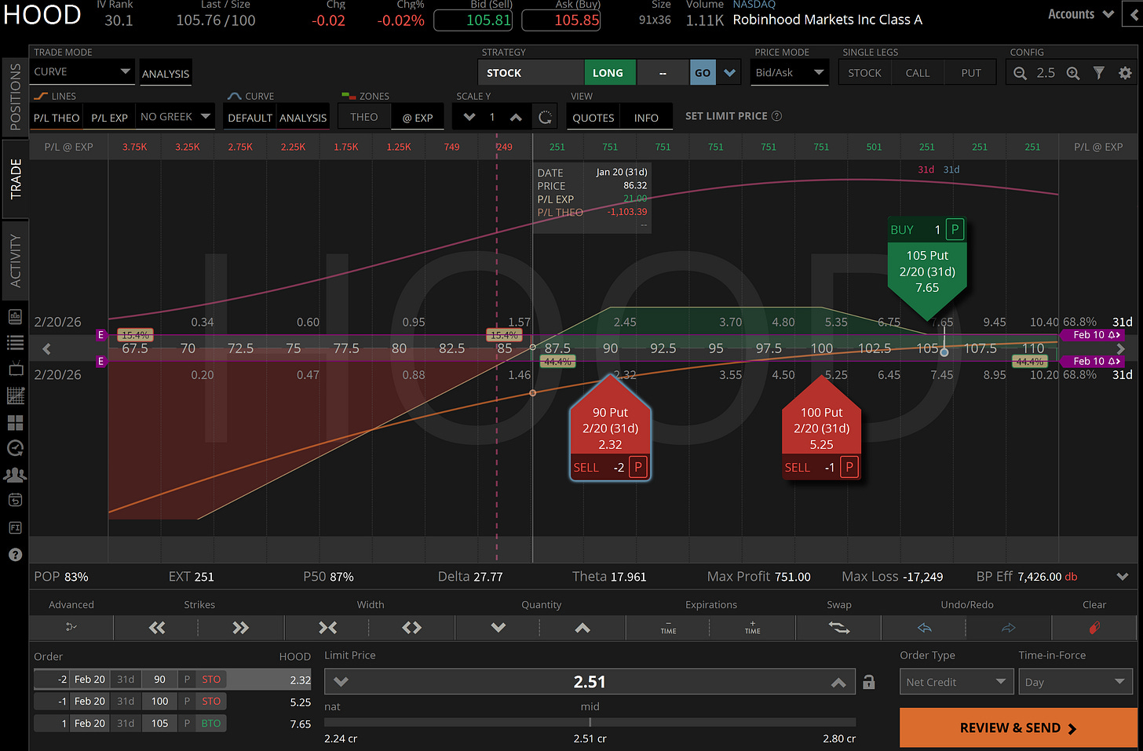Toggle P/L EXP line
Screen dimensions: 1143x751
tap(109, 118)
